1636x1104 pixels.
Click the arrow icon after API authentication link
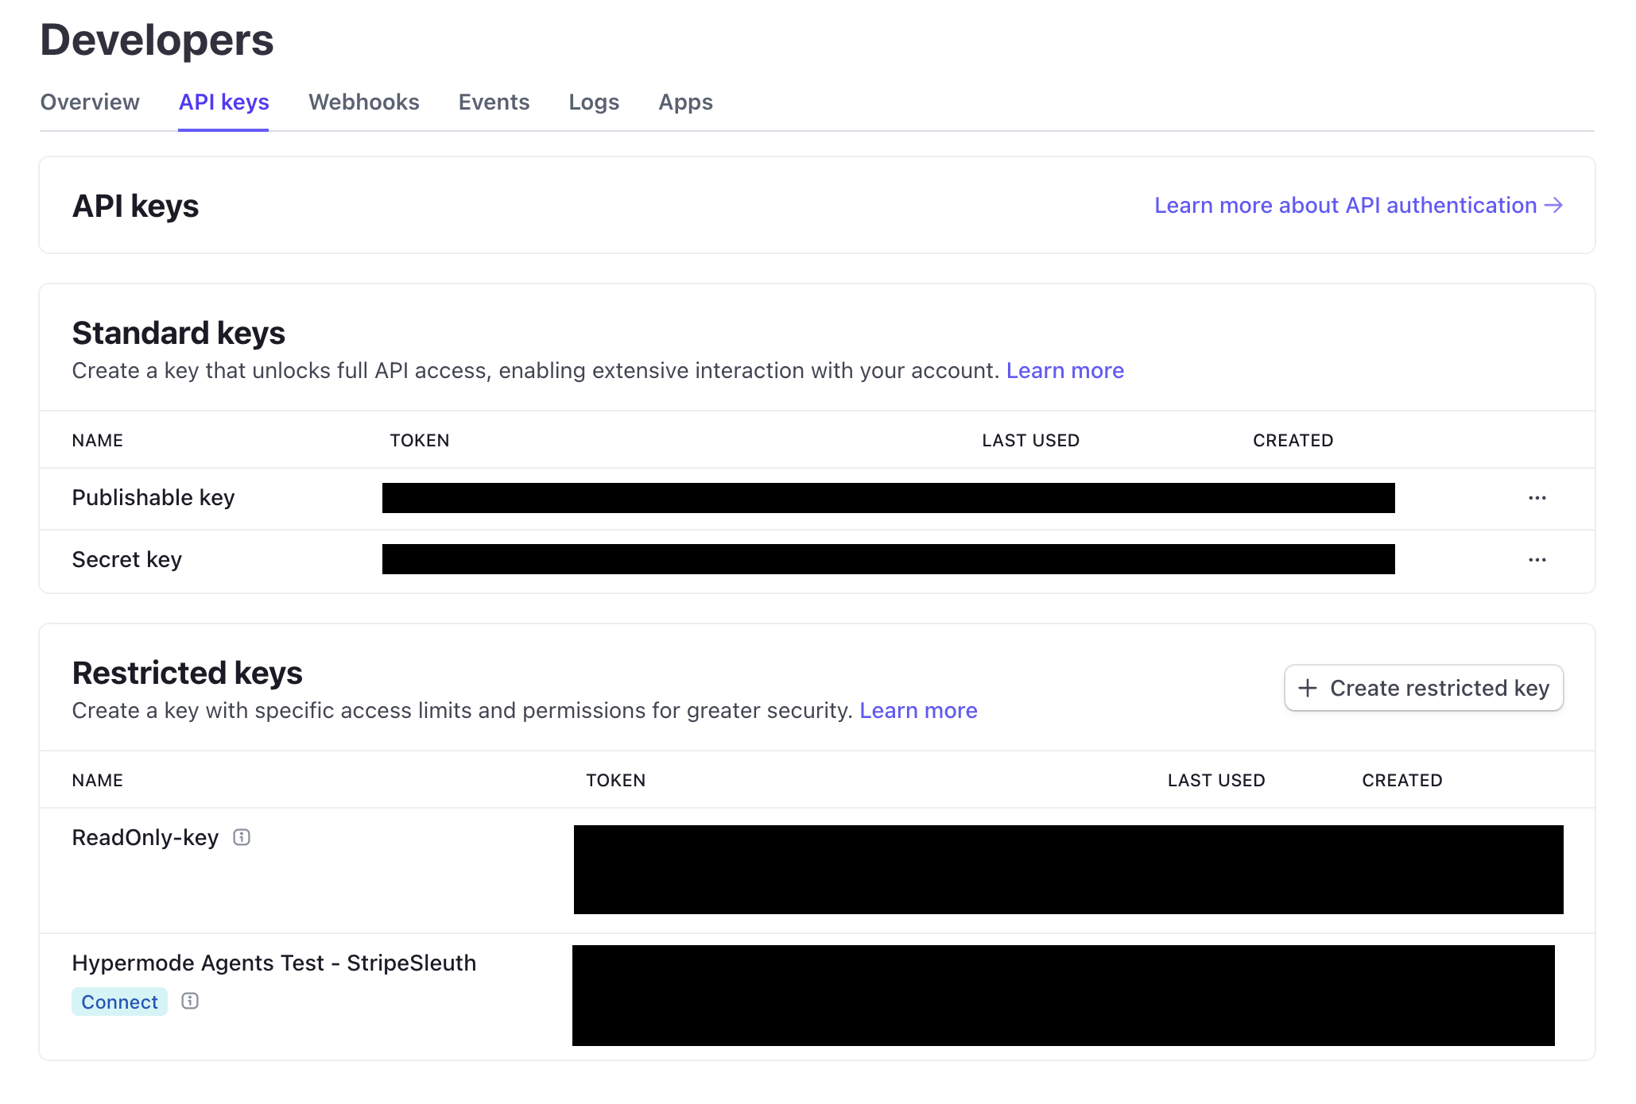tap(1554, 205)
